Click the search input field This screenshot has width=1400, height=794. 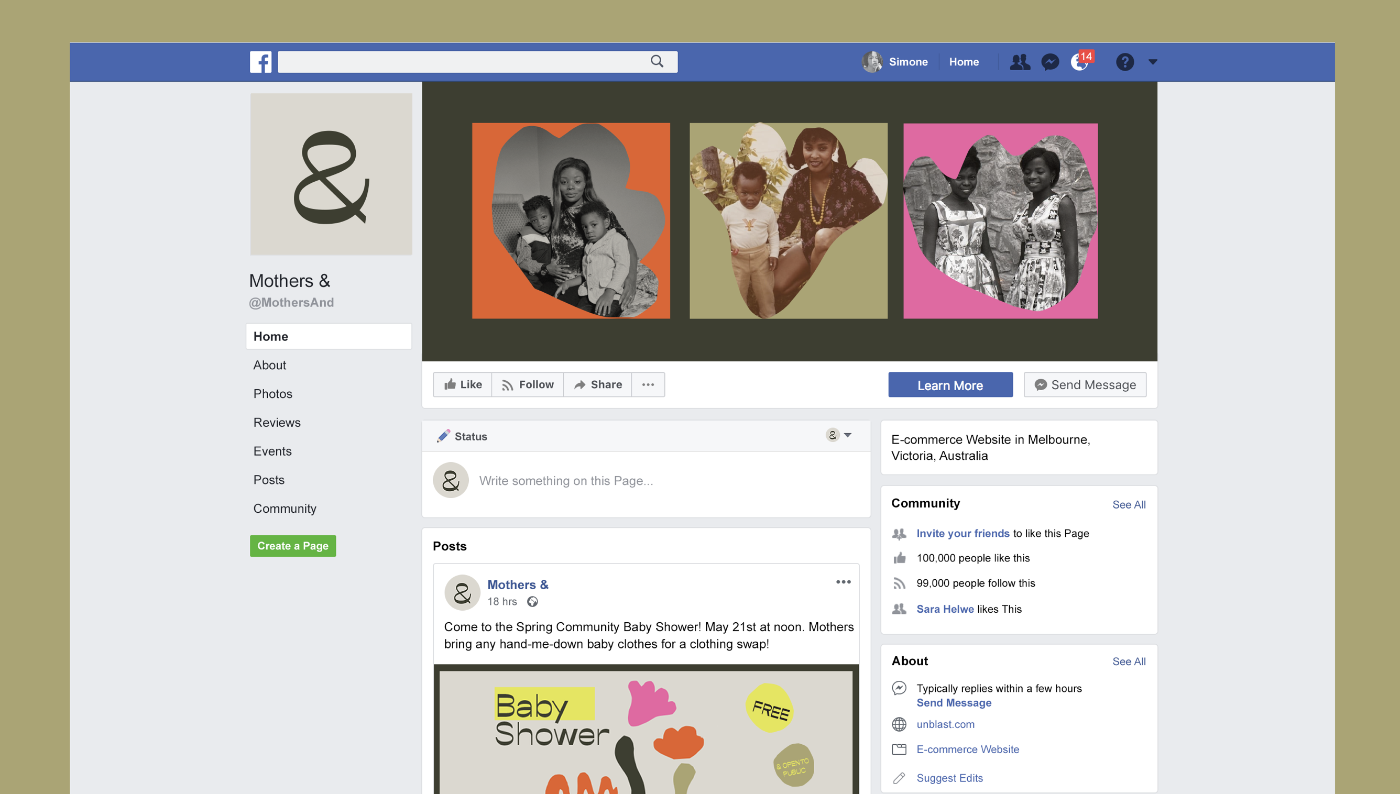[477, 62]
